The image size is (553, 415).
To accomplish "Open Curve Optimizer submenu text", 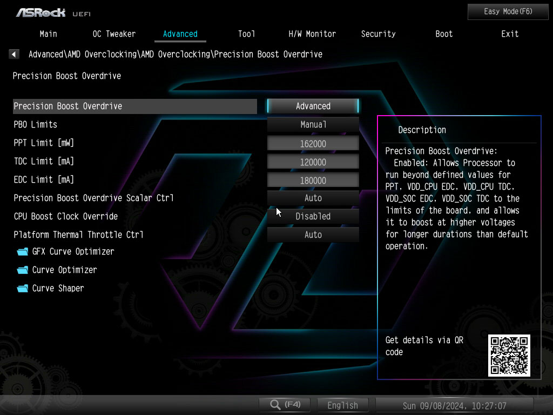I will pos(65,270).
